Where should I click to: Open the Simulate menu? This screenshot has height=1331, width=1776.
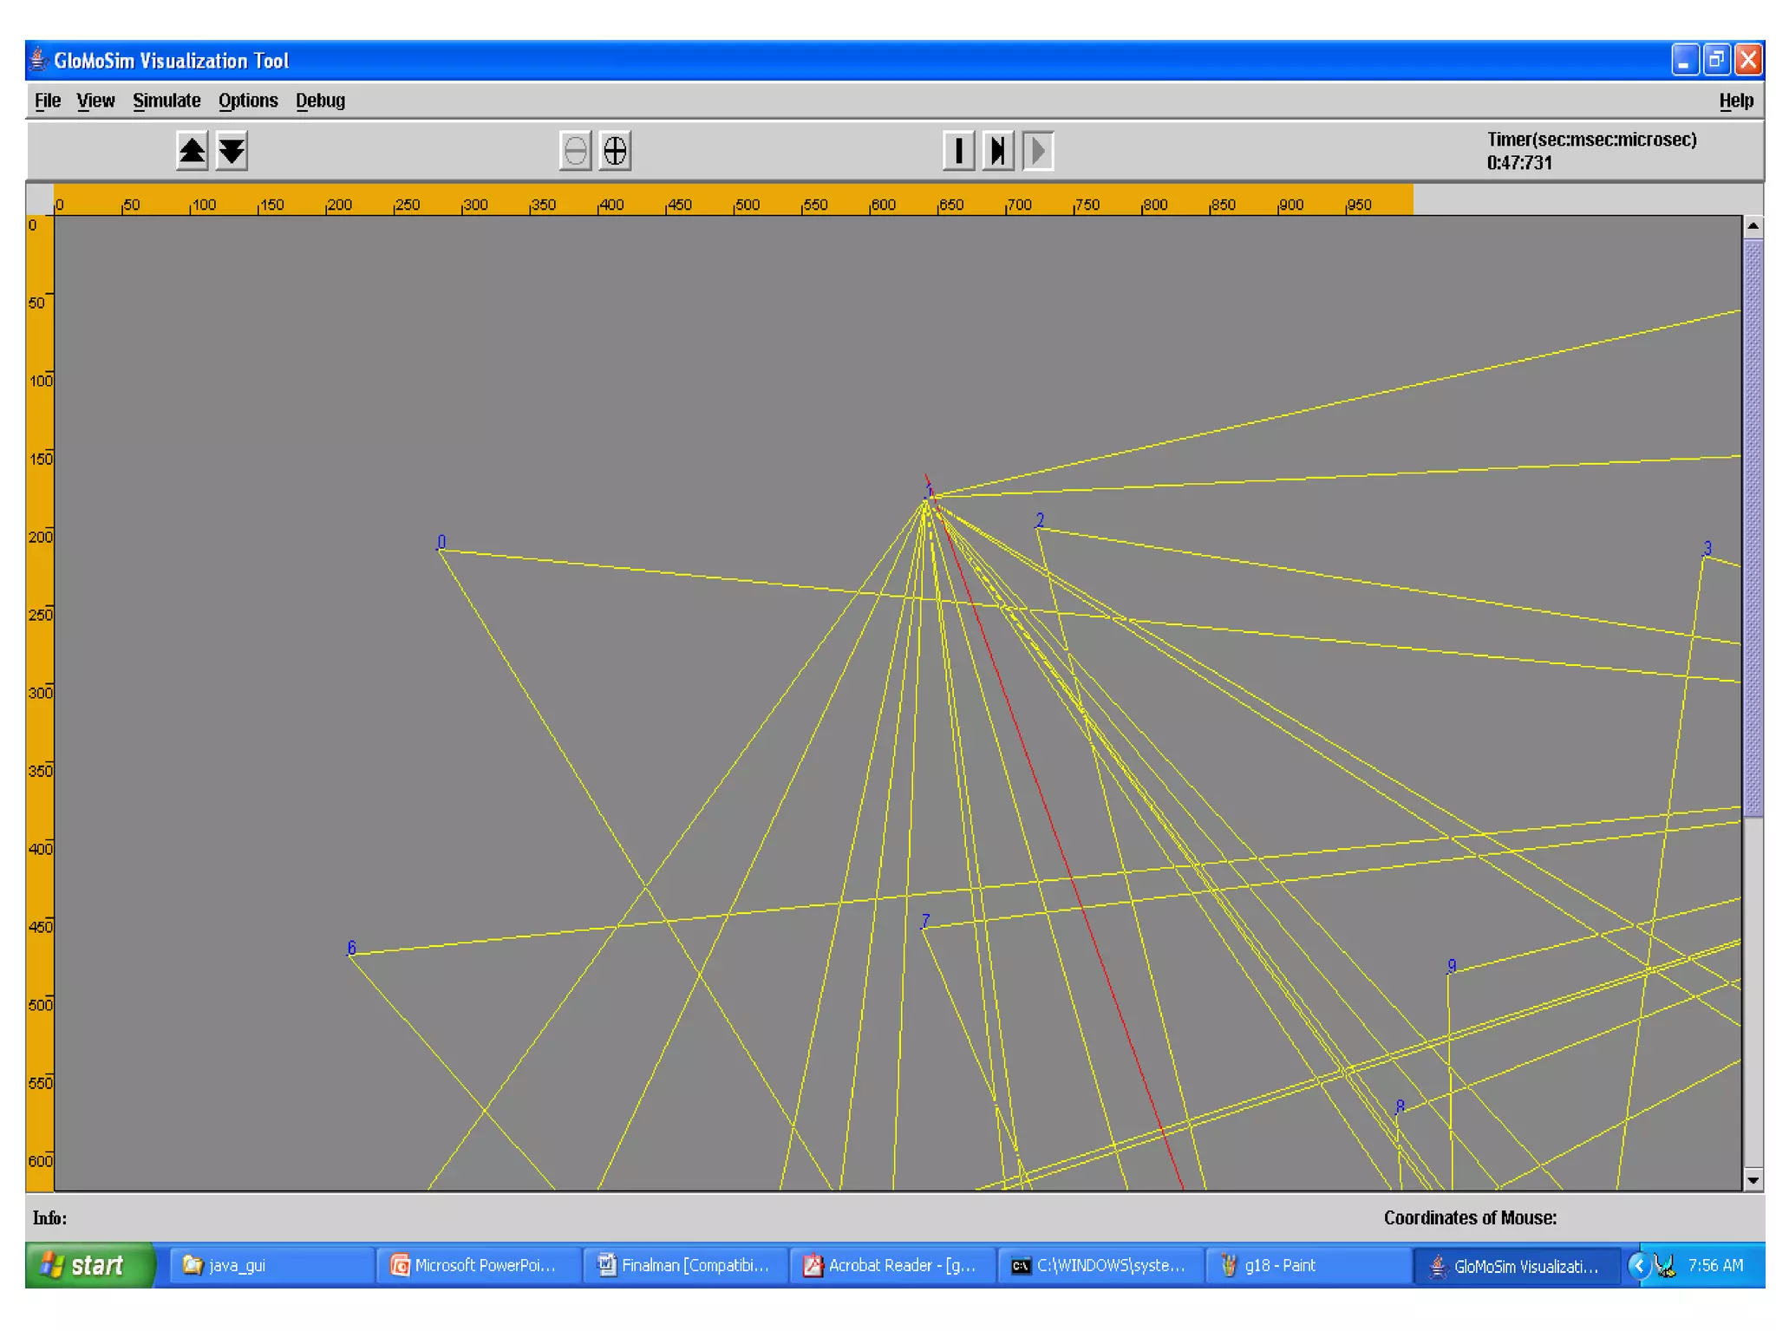166,101
